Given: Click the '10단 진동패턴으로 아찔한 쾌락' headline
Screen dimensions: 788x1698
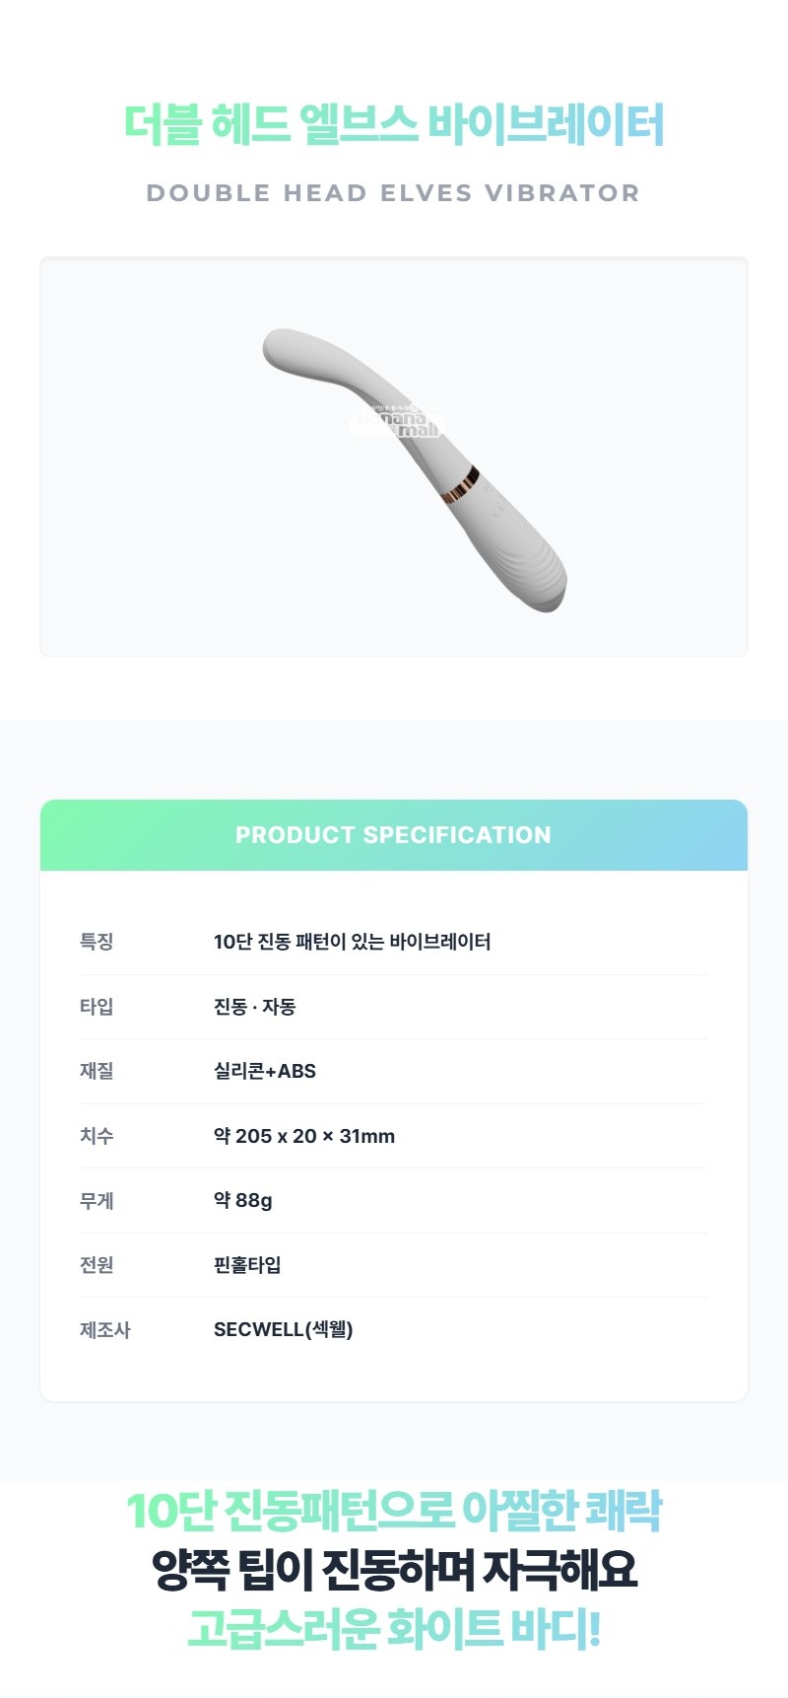Looking at the screenshot, I should click(x=394, y=1511).
